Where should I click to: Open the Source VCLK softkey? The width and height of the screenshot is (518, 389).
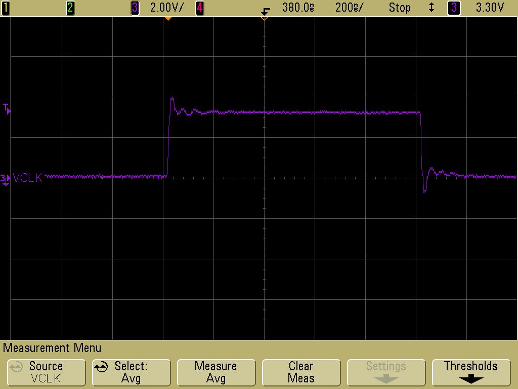pos(46,372)
